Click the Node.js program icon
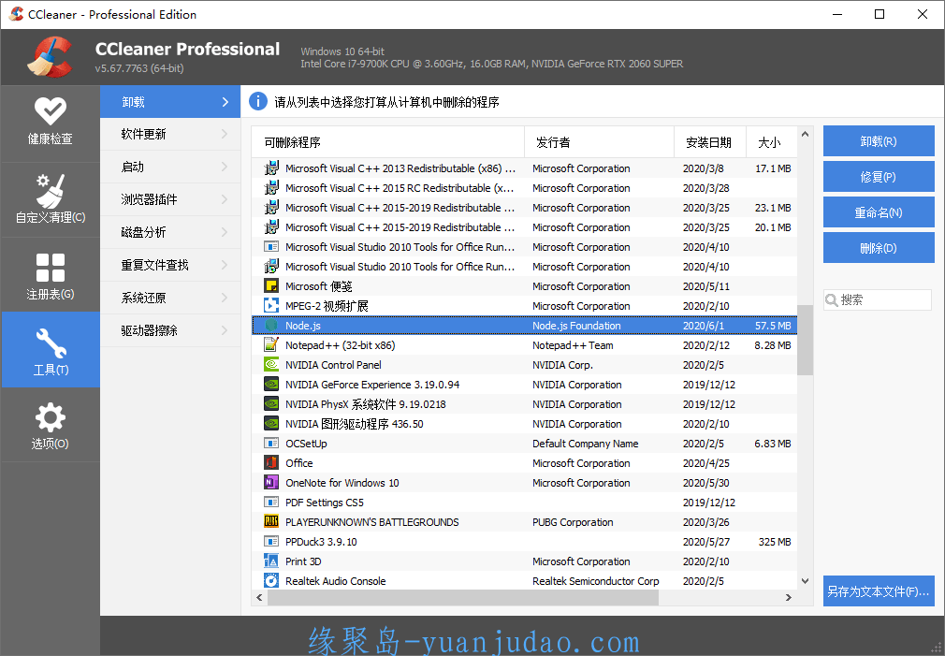 pyautogui.click(x=271, y=326)
